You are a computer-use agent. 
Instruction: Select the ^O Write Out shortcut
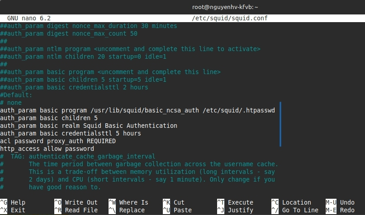(76, 202)
